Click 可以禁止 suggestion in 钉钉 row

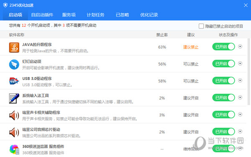[191, 64]
